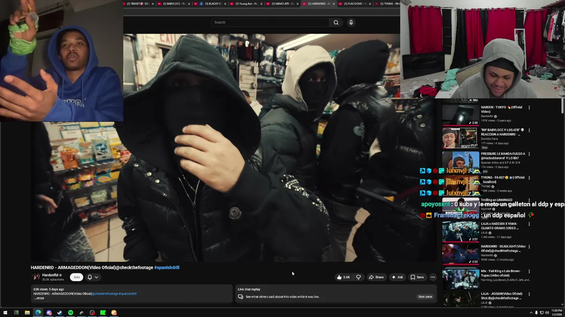Start voice search with microphone icon
565x317 pixels.
pos(351,22)
